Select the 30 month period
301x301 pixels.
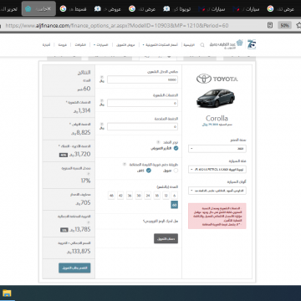139,196
